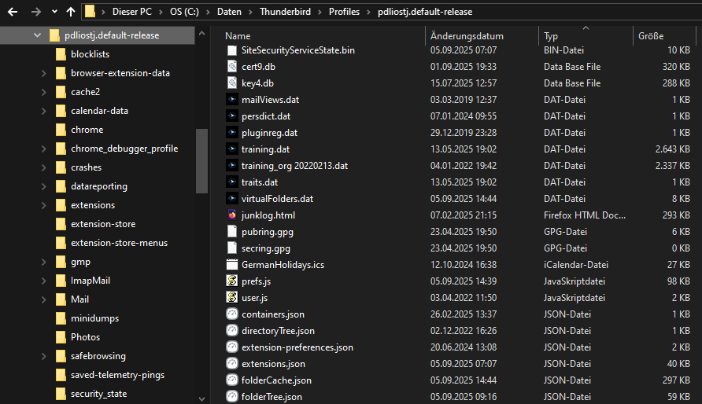Select the calendar-data folder in sidebar
Image resolution: width=702 pixels, height=404 pixels.
(99, 111)
